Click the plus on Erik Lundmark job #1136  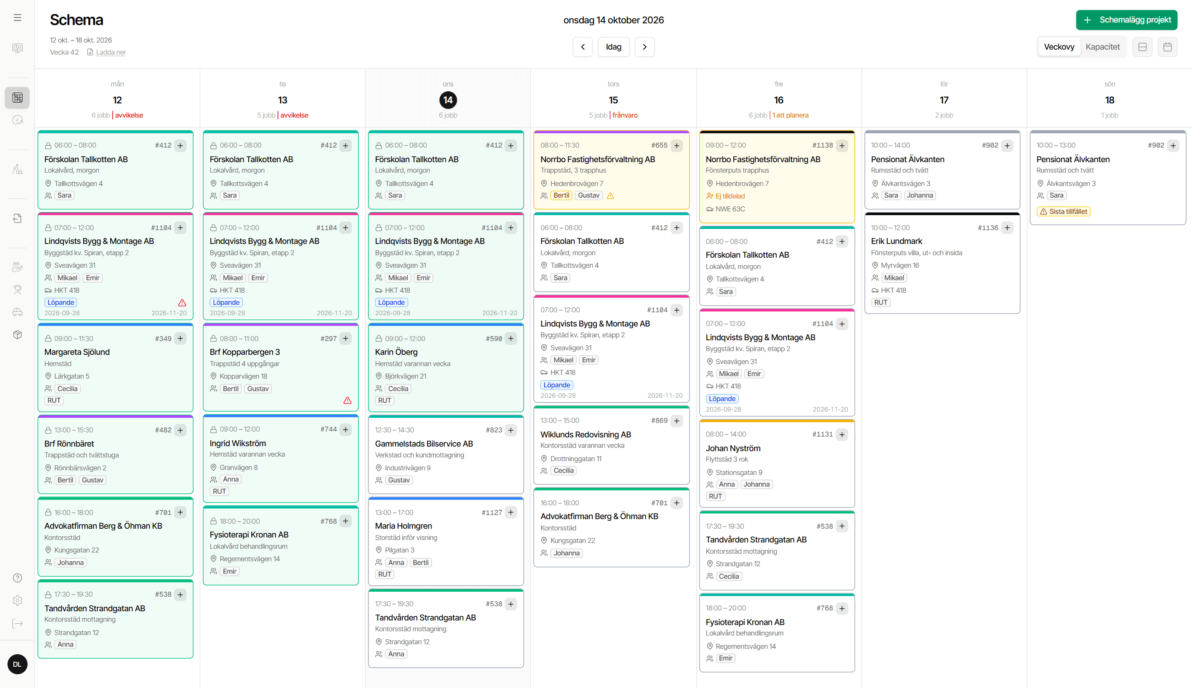pos(1007,228)
